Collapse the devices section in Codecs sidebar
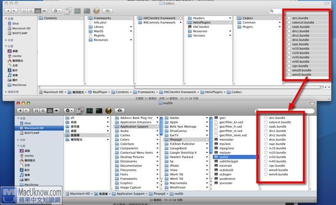 coord(6,19)
